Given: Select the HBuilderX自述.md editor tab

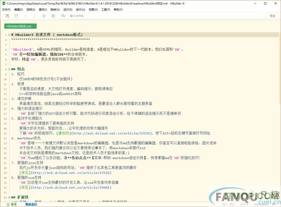Looking at the screenshot, I should coord(20,26).
